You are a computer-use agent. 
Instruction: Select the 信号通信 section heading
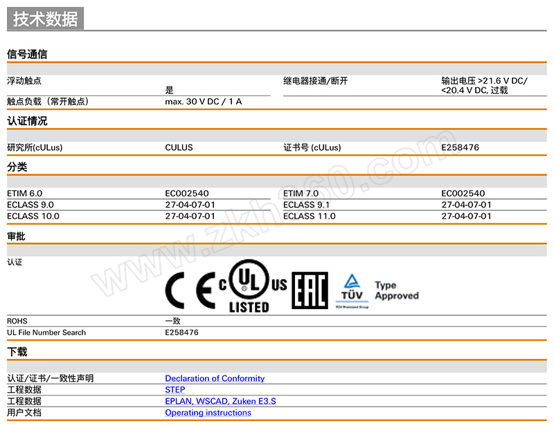27,54
